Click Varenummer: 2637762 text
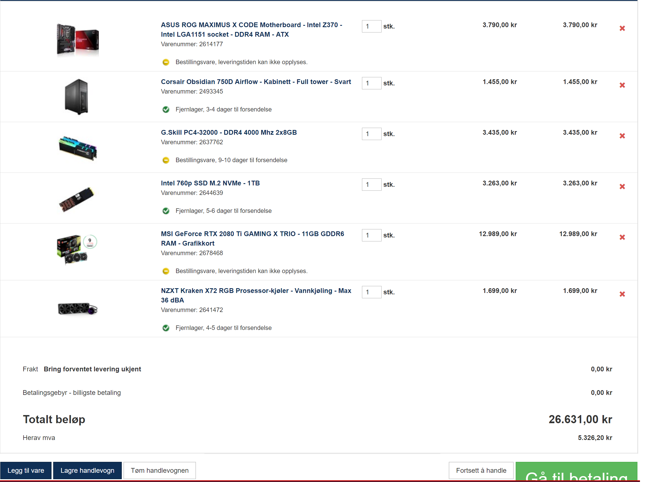The height and width of the screenshot is (482, 645). tap(192, 142)
